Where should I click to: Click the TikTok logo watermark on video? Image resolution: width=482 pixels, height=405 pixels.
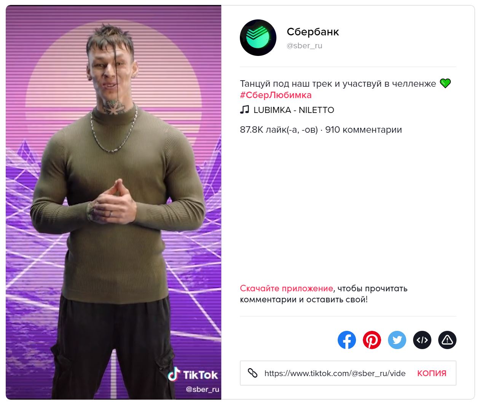(x=193, y=375)
